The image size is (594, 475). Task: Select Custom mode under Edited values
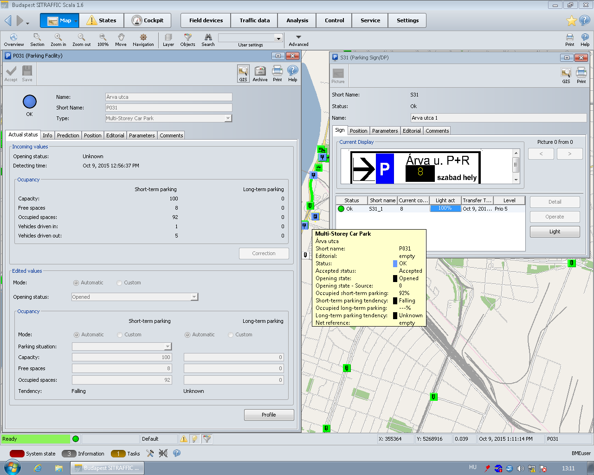(119, 283)
